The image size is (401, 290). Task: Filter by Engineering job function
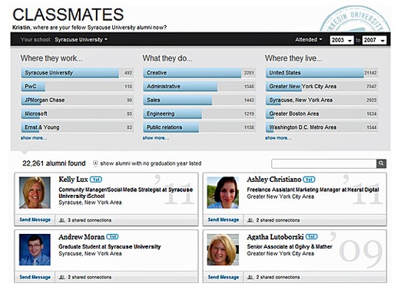click(199, 114)
